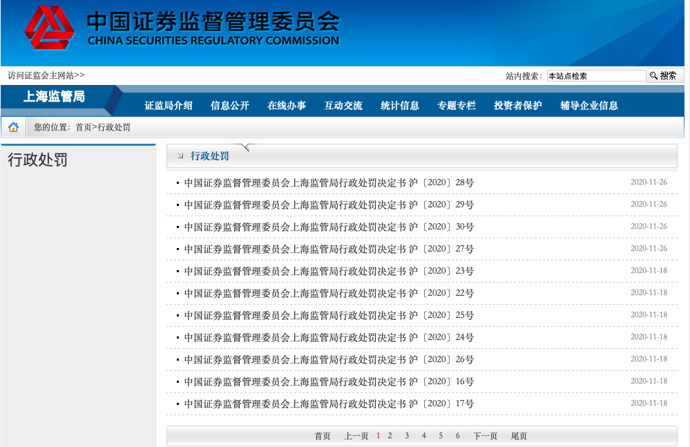The height and width of the screenshot is (447, 690).
Task: Go to page 2 of results
Action: 390,436
